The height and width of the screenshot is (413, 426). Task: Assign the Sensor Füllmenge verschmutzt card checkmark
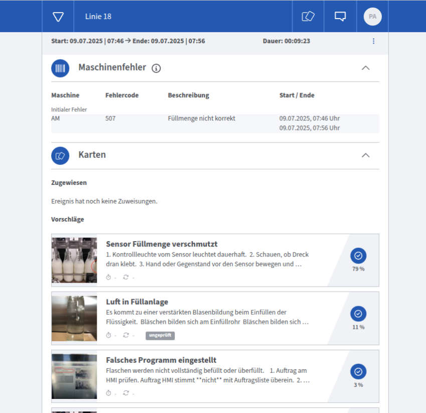coord(358,256)
